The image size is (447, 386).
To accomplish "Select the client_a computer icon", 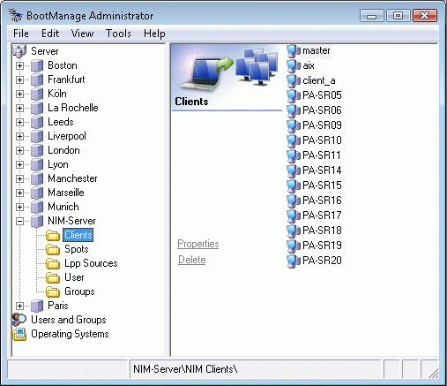I will pyautogui.click(x=294, y=80).
